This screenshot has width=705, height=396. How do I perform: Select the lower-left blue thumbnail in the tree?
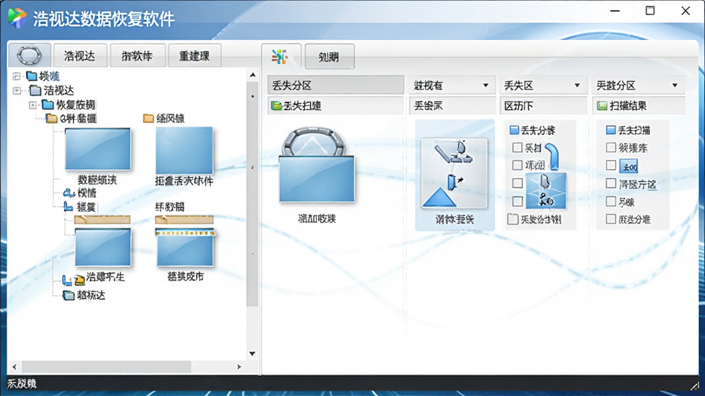click(x=103, y=247)
